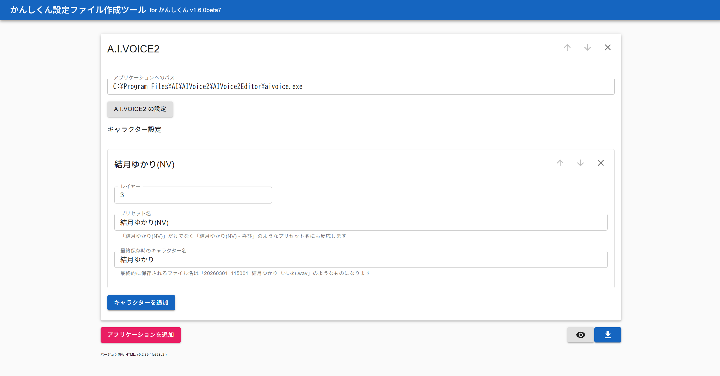Move 結月ゆかり(NV) character down
Viewport: 720px width, 376px height.
coord(580,163)
